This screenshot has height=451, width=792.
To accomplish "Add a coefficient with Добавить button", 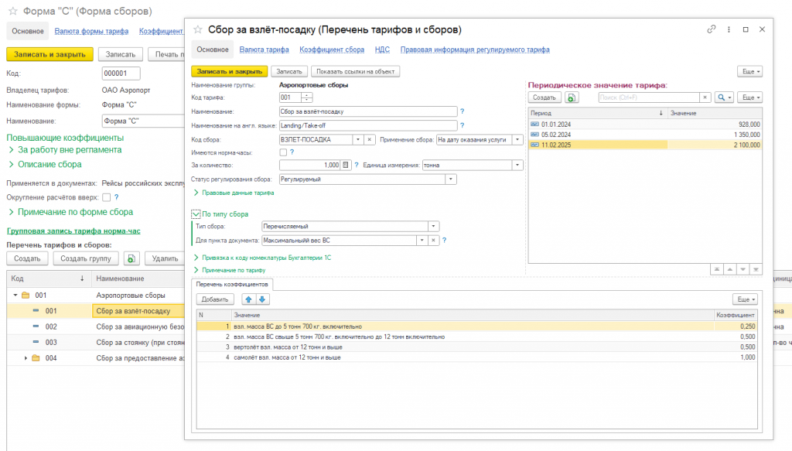I will pos(215,299).
